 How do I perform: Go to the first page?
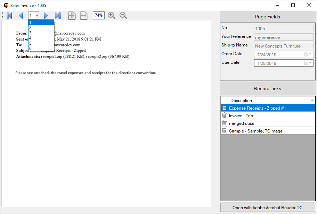click(9, 16)
